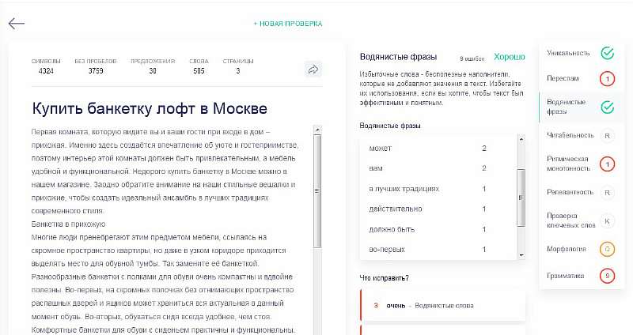The width and height of the screenshot is (633, 335).
Task: Select the 'действительно' phrase row
Action: 438,209
